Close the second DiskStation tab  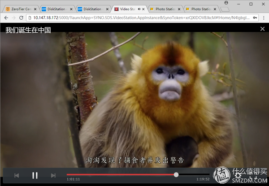[x=107, y=9]
